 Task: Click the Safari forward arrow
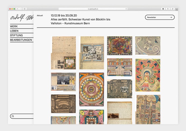[x=20, y=9]
